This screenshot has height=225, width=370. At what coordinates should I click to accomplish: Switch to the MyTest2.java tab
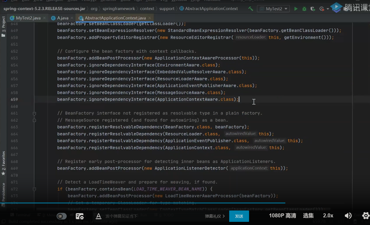coord(28,18)
